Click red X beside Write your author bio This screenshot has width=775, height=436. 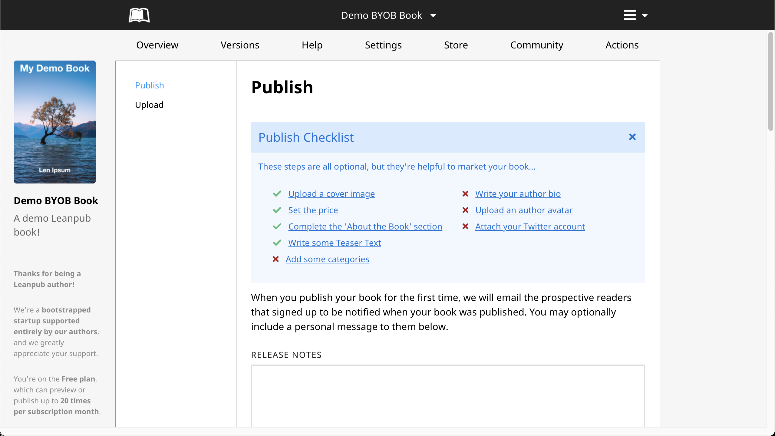click(465, 194)
